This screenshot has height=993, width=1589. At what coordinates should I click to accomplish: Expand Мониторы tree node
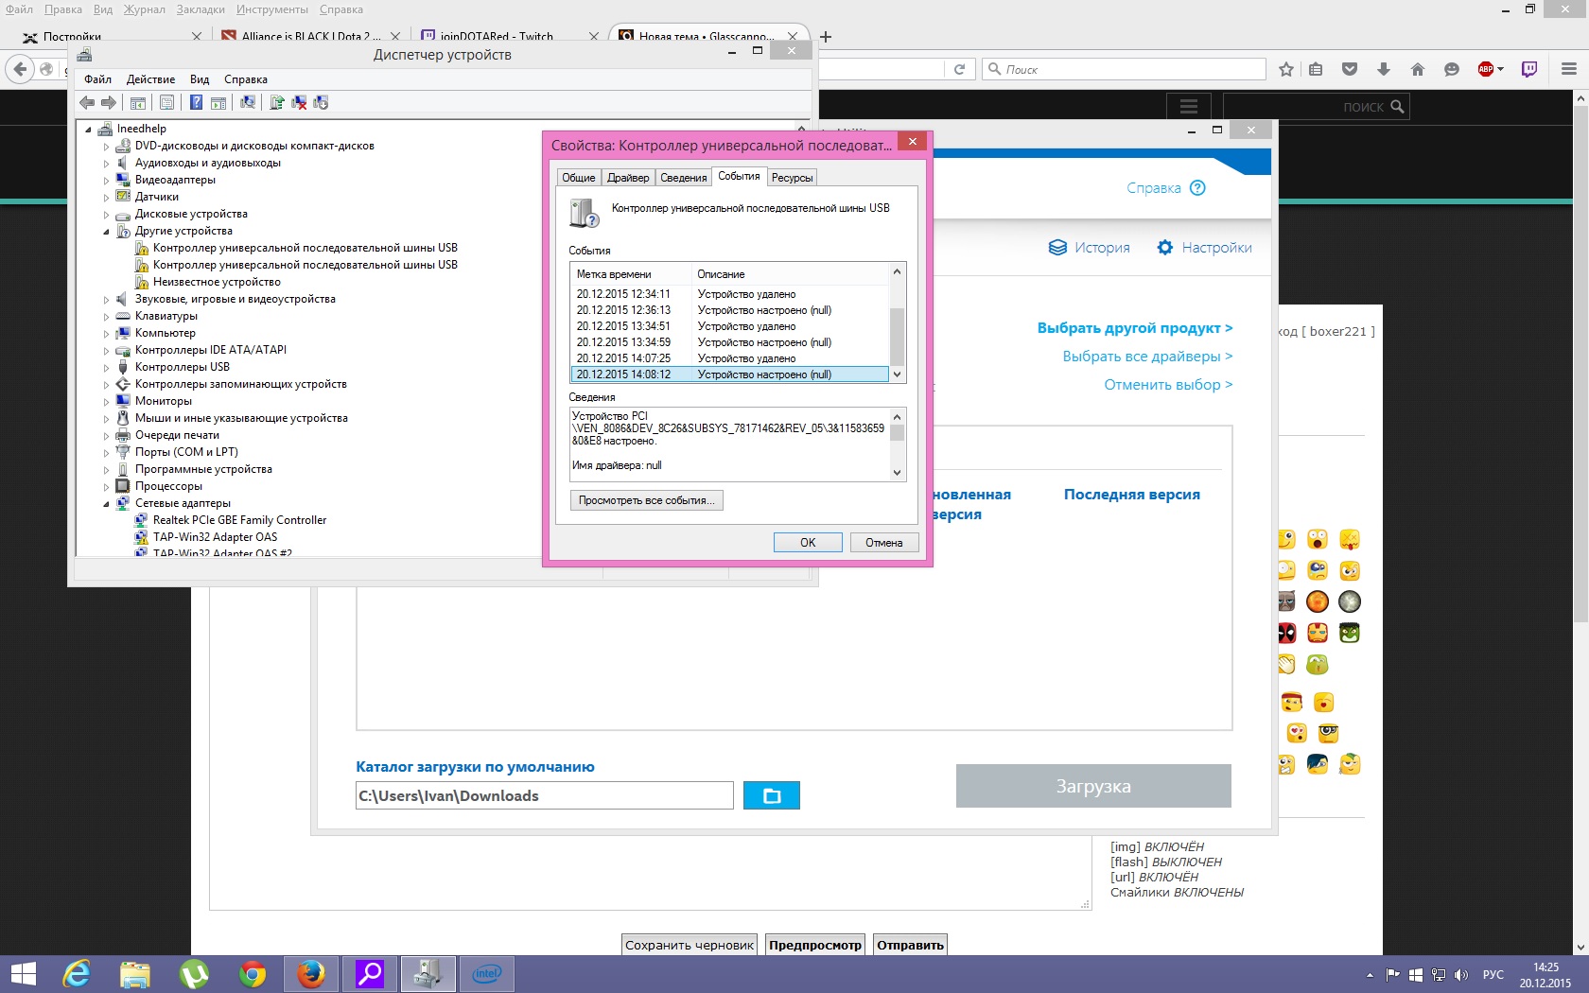[106, 402]
